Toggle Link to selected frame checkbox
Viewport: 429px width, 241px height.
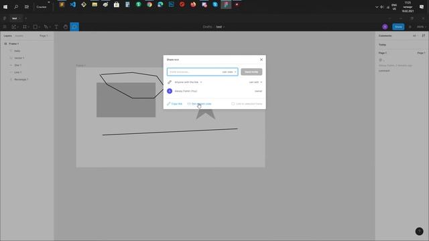233,104
